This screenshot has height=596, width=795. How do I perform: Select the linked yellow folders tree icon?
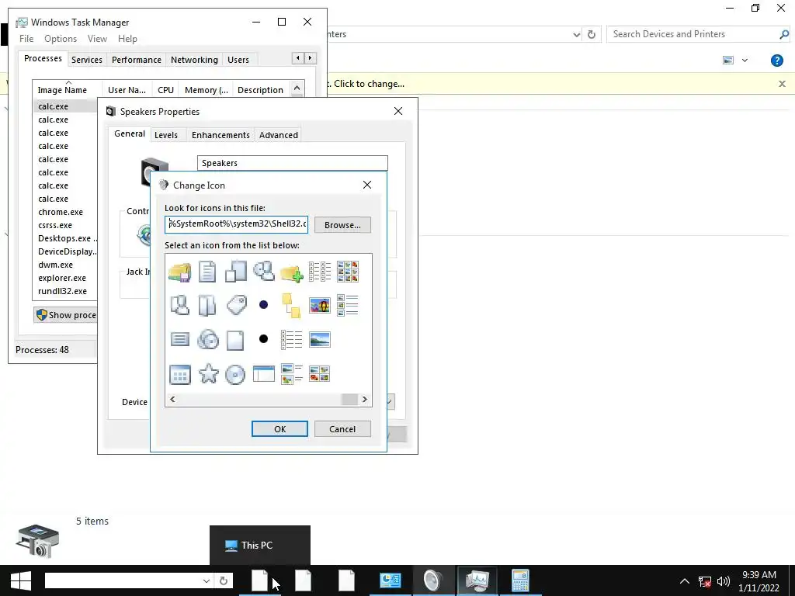pos(291,306)
